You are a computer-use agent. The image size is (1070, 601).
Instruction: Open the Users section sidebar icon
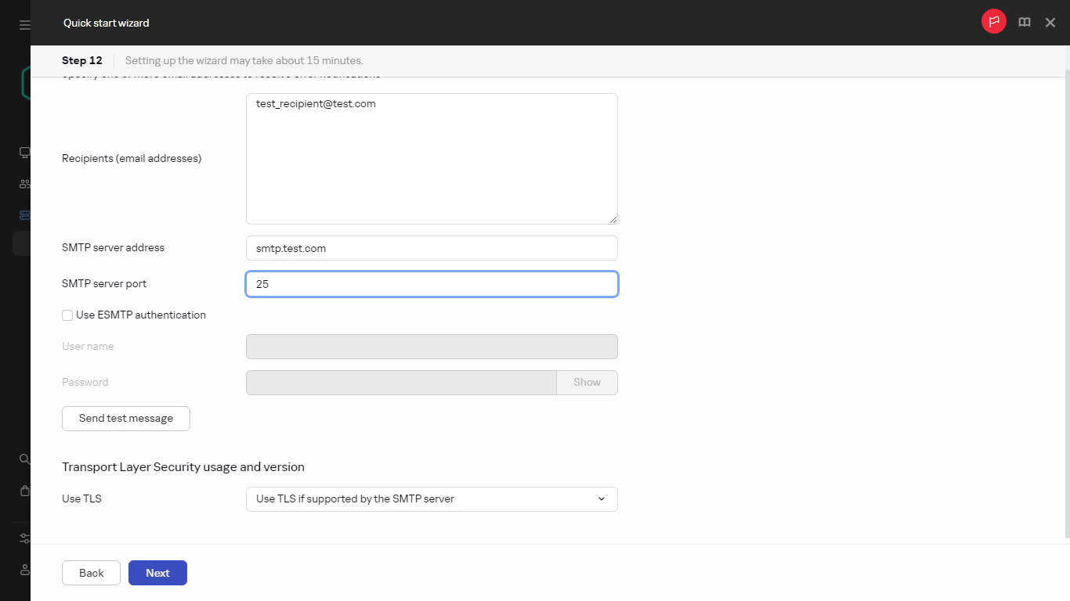[24, 183]
